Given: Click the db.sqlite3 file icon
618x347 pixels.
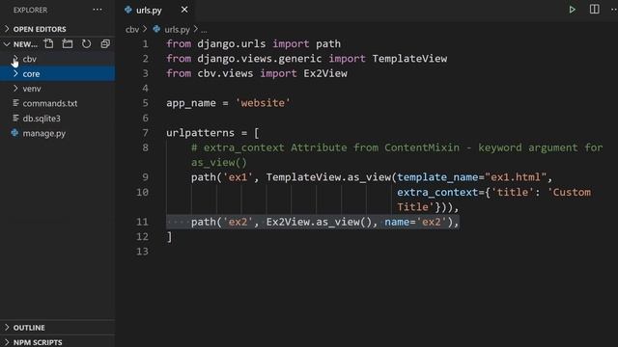Looking at the screenshot, I should pyautogui.click(x=15, y=118).
